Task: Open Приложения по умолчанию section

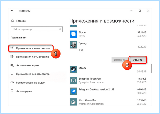Action: (x=33, y=57)
